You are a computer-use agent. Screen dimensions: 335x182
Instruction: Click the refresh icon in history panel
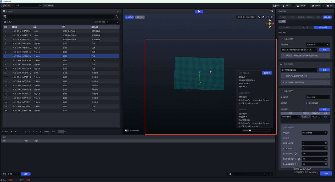coord(10,22)
